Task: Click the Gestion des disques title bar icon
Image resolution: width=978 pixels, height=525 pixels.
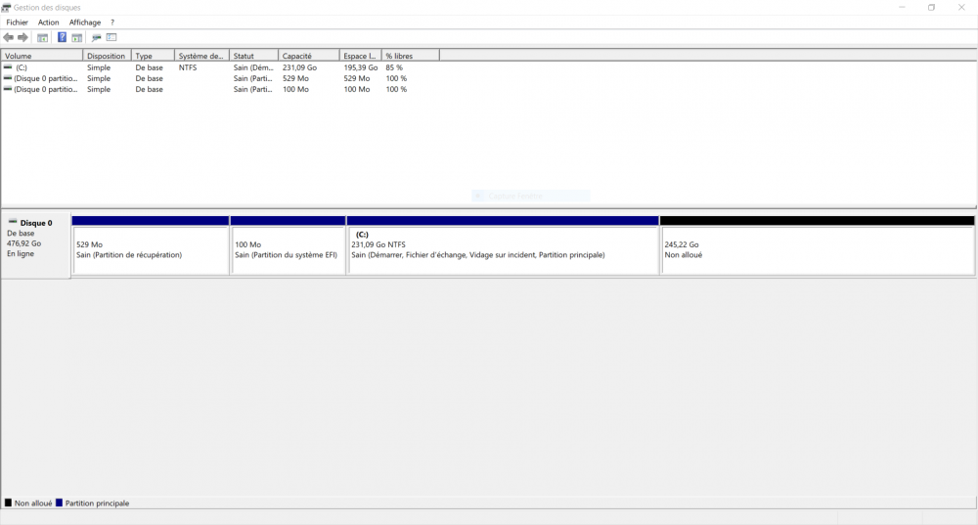Action: pyautogui.click(x=7, y=8)
